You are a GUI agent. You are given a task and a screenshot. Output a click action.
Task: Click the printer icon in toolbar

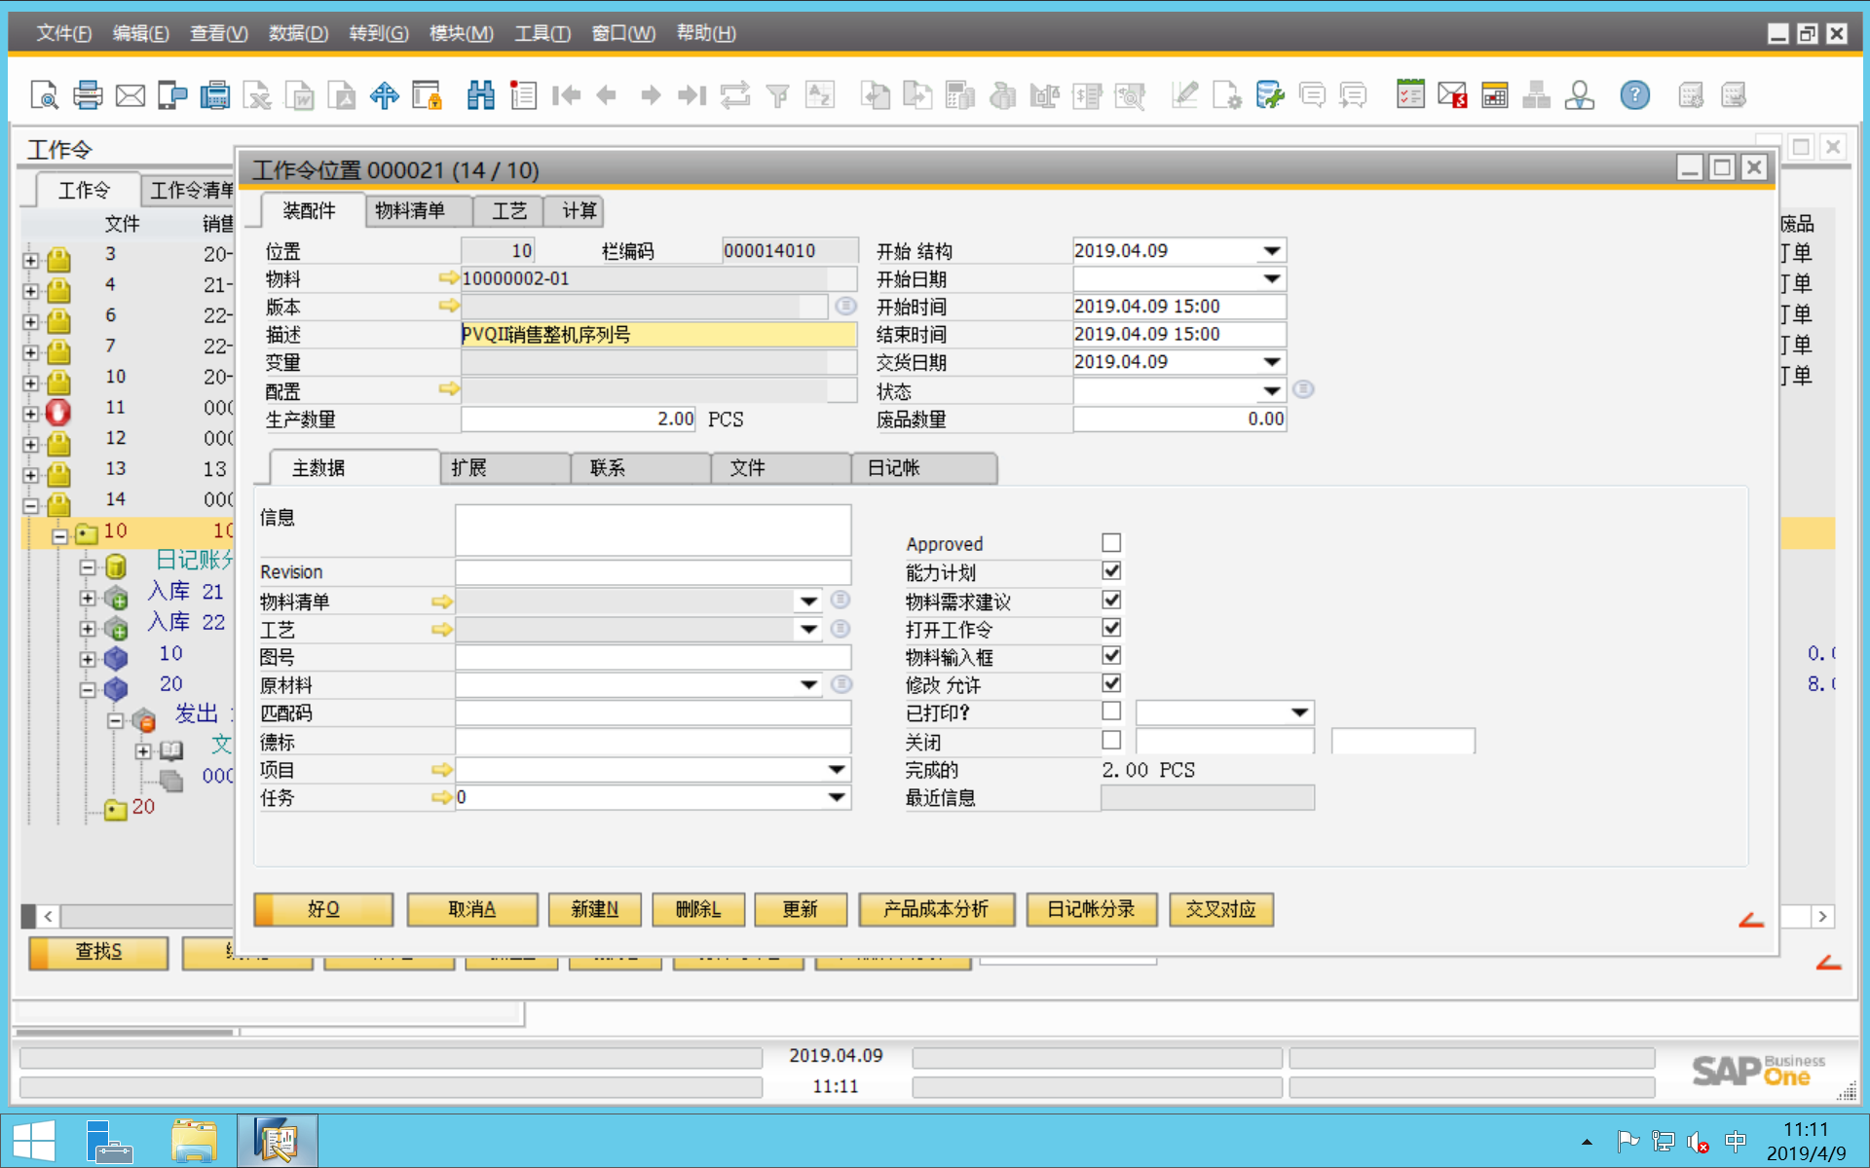click(x=88, y=95)
